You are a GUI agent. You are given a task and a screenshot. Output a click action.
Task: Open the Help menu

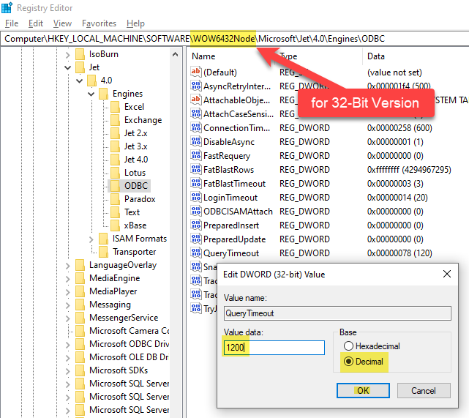[135, 23]
